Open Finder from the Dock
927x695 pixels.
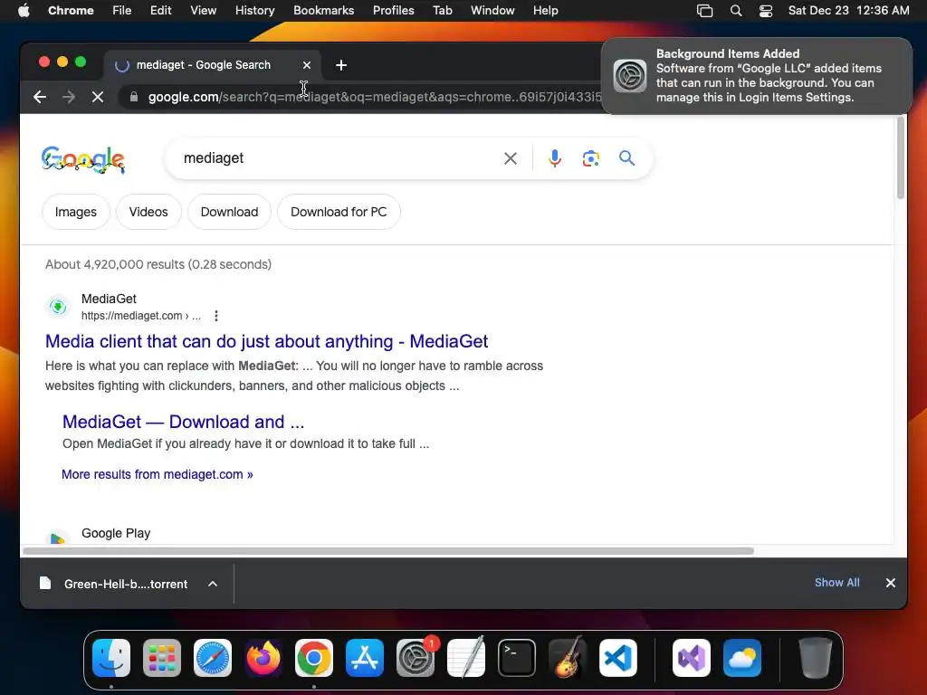(x=111, y=658)
